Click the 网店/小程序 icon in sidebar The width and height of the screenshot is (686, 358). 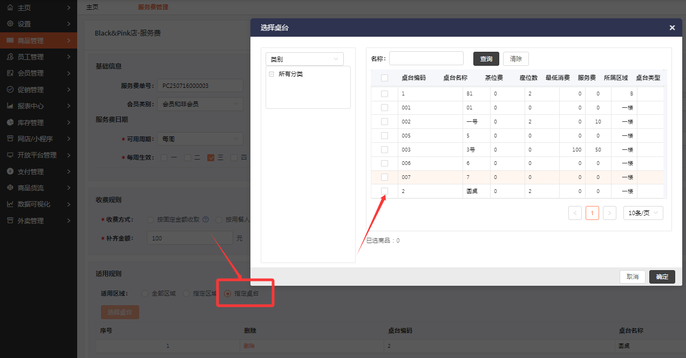click(x=10, y=139)
